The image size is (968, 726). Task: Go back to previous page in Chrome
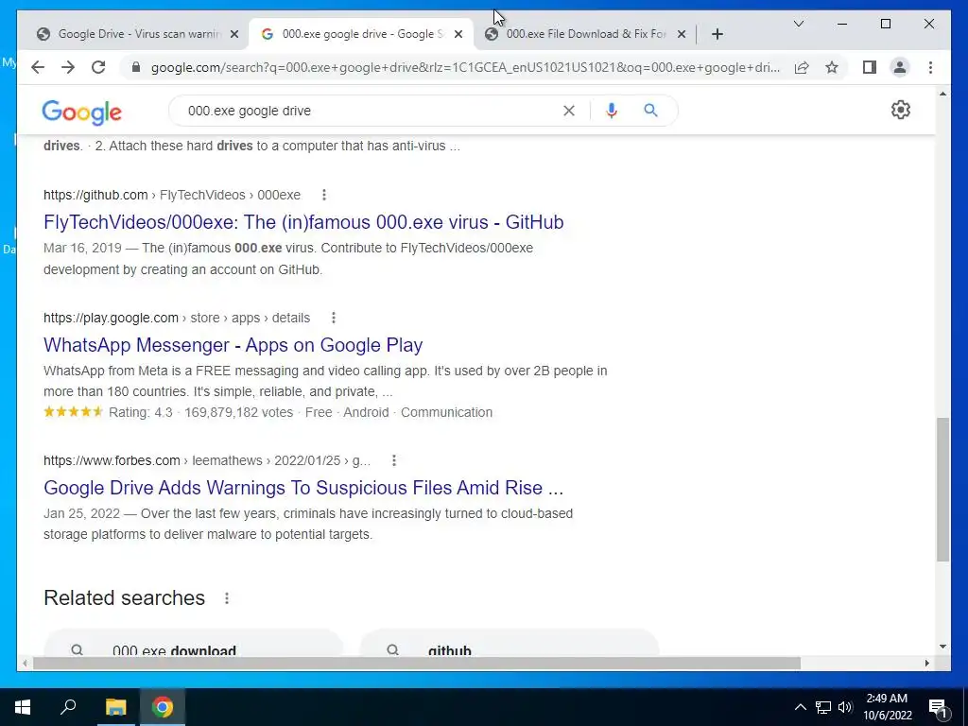(x=38, y=67)
